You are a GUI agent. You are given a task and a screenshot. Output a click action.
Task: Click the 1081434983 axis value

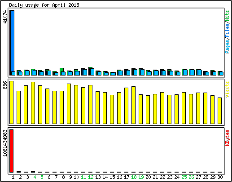tap(5, 143)
